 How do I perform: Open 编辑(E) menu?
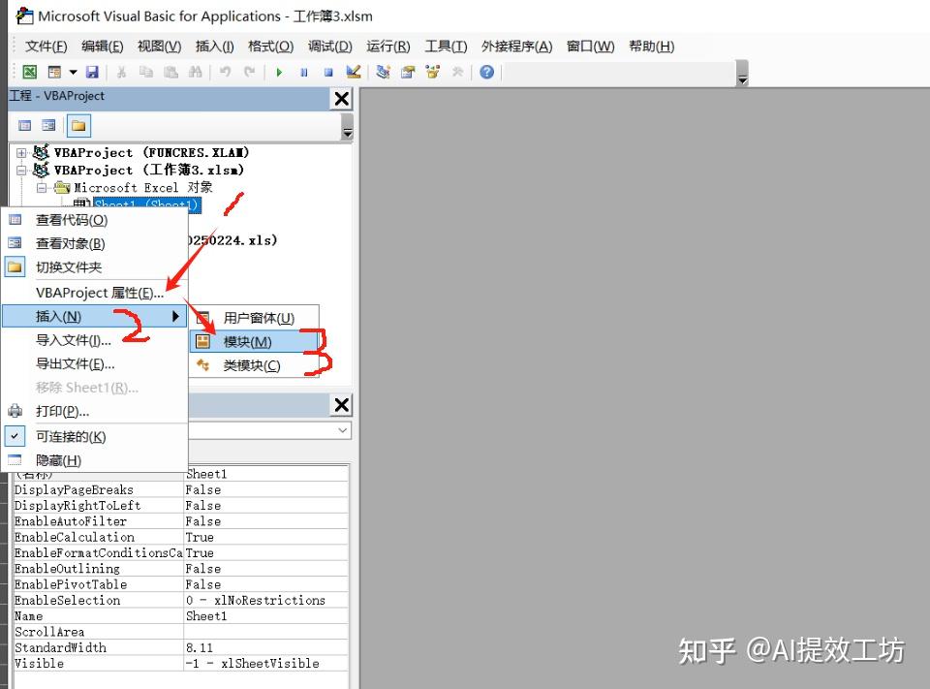(102, 47)
